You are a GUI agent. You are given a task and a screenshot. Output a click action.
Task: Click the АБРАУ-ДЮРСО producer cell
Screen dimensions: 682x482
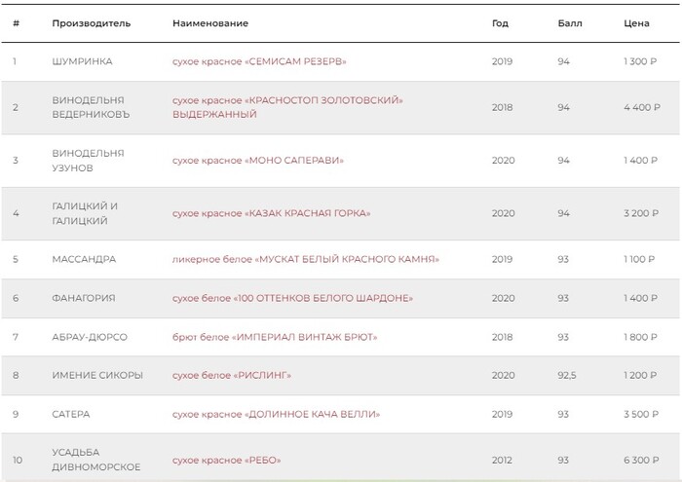tap(90, 337)
